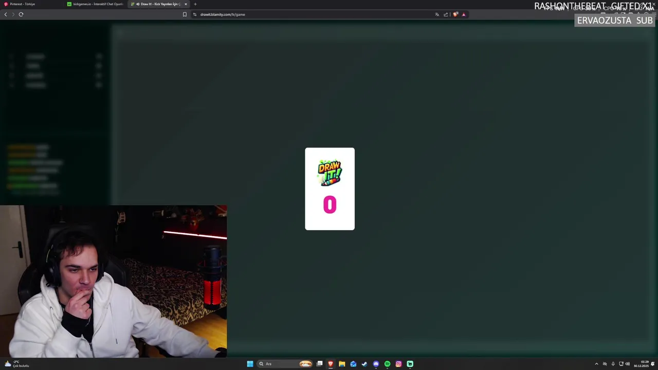This screenshot has height=370, width=658.
Task: Close the Draw It! tab
Action: pos(186,4)
